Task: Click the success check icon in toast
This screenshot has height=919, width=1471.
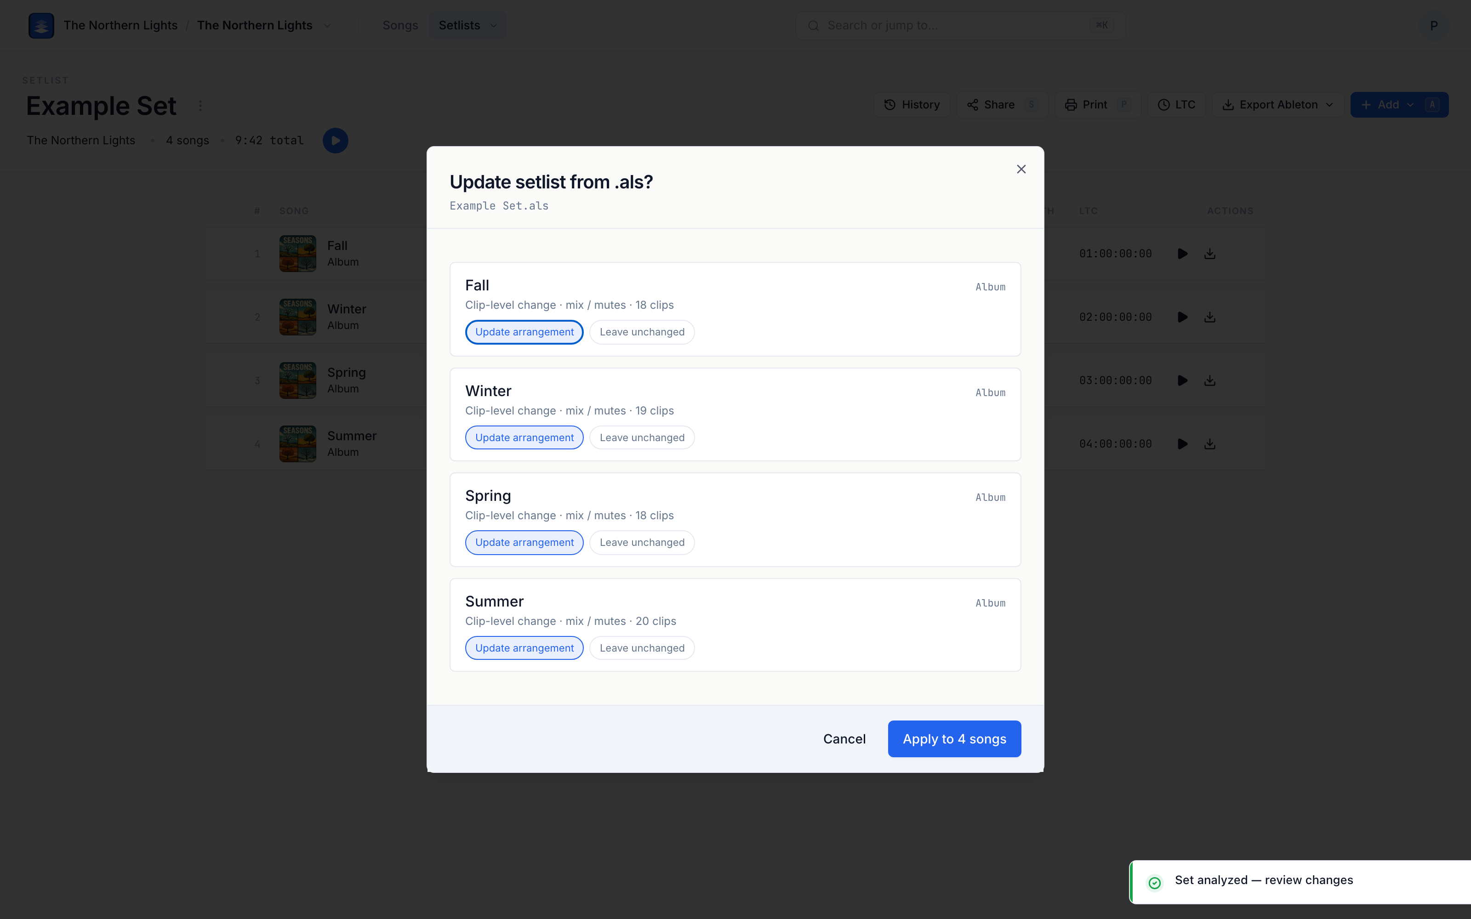Action: [x=1154, y=883]
